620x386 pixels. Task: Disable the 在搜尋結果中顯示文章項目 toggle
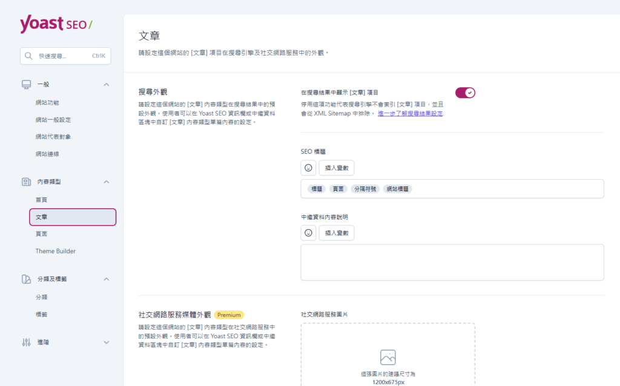click(x=465, y=93)
